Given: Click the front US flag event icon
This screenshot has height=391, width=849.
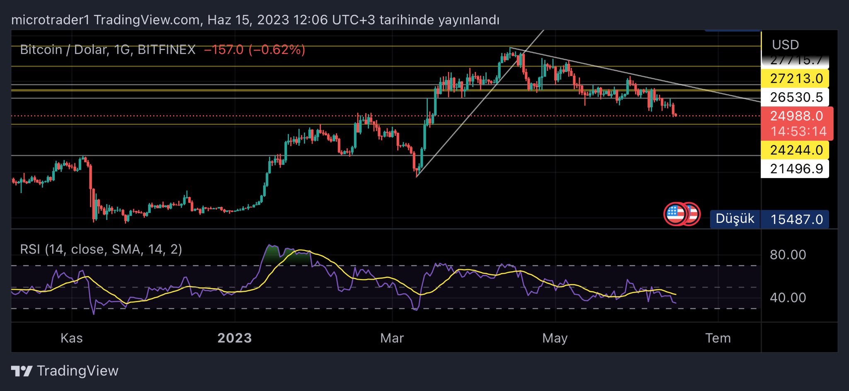Looking at the screenshot, I should (x=676, y=214).
